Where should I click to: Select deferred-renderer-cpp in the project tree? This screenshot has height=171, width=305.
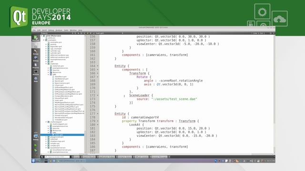pos(60,55)
